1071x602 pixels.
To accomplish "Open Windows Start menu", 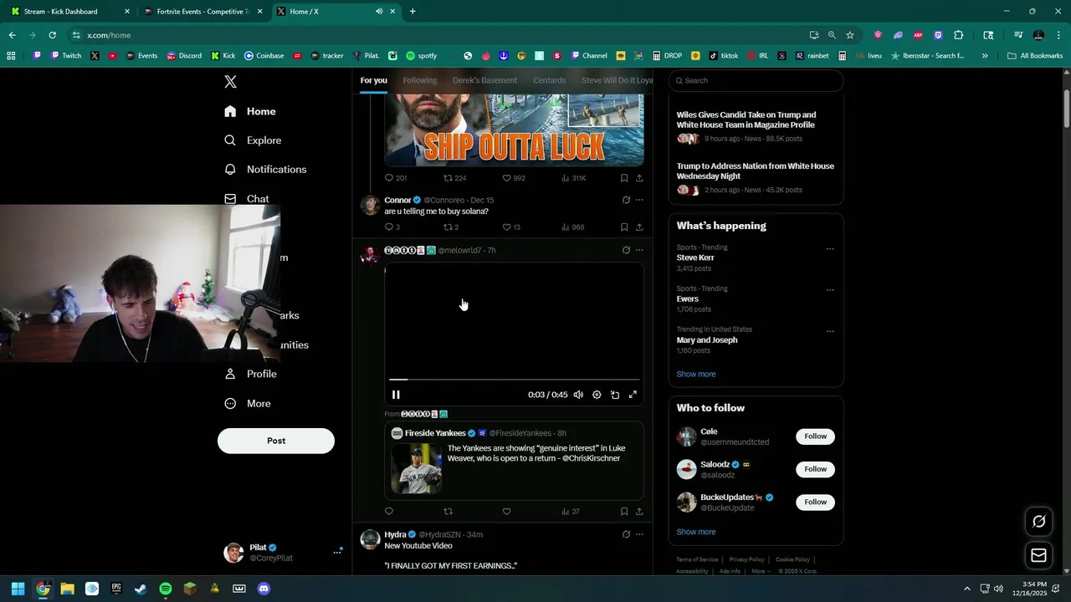I will click(18, 589).
